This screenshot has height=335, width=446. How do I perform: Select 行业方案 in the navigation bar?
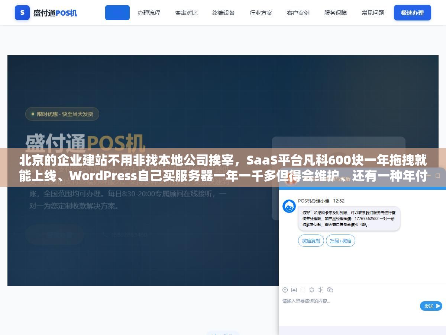point(261,13)
